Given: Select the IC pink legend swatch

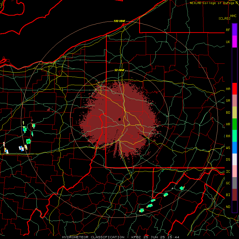Looking at the screenshot, I should tap(234, 171).
